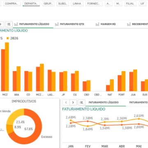Image resolution: width=148 pixels, height=148 pixels.
Task: Select the 8.9% donut segment
Action: (x=10, y=129)
